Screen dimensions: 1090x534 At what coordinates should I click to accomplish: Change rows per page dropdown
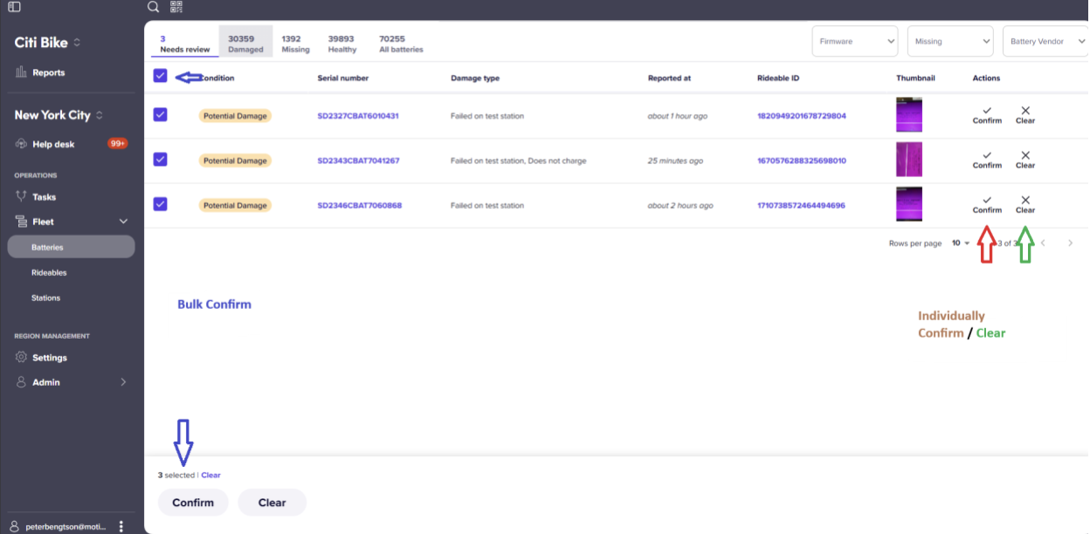[x=961, y=243]
